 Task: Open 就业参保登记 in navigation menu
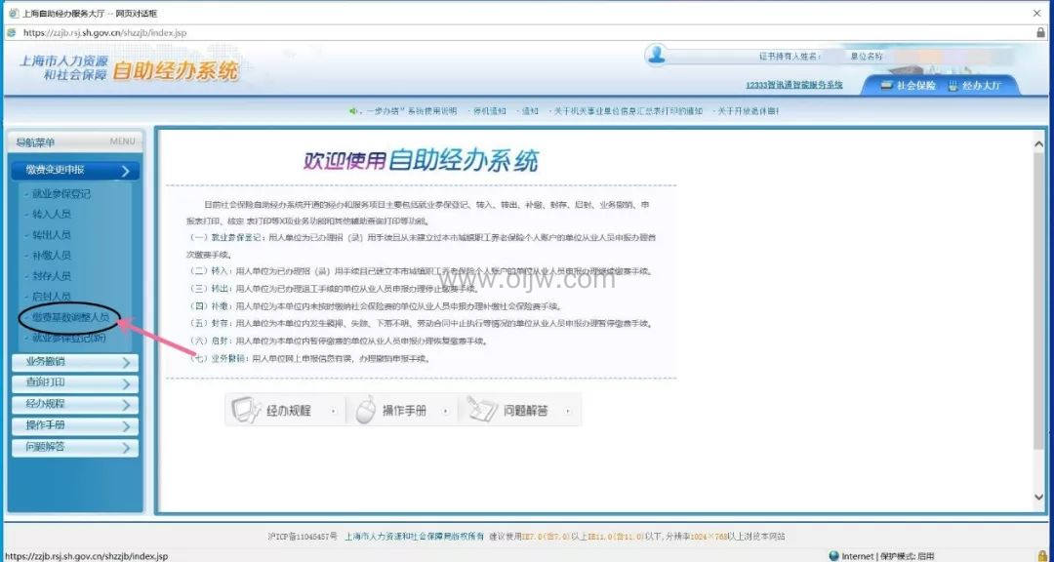(x=61, y=194)
